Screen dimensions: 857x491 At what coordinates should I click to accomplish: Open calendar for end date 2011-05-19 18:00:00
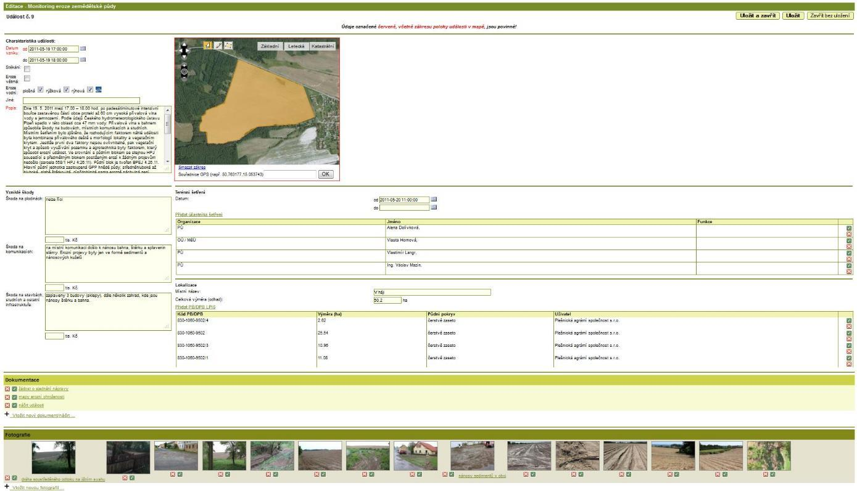83,60
